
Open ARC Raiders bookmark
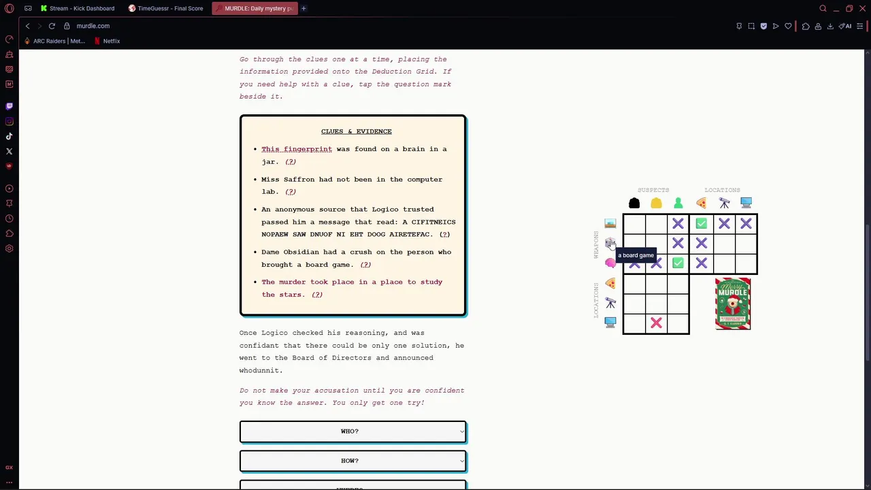(x=54, y=41)
